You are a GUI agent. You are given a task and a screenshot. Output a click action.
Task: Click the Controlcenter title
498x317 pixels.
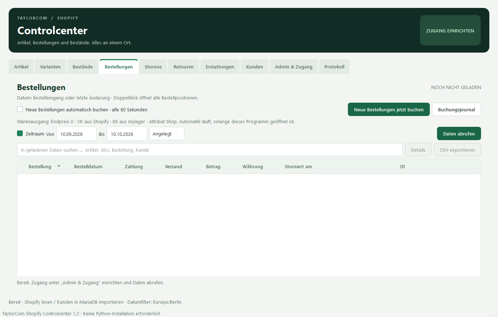52,31
